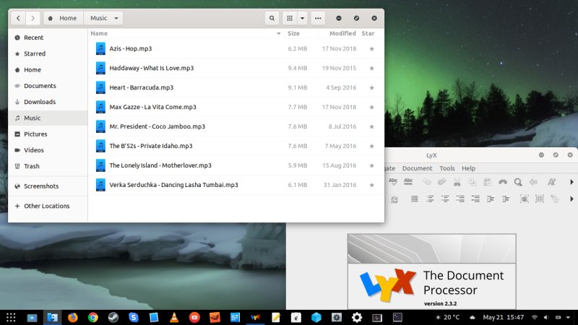Click the LyX copy icon
Screen dimensions: 578x325
click(473, 182)
